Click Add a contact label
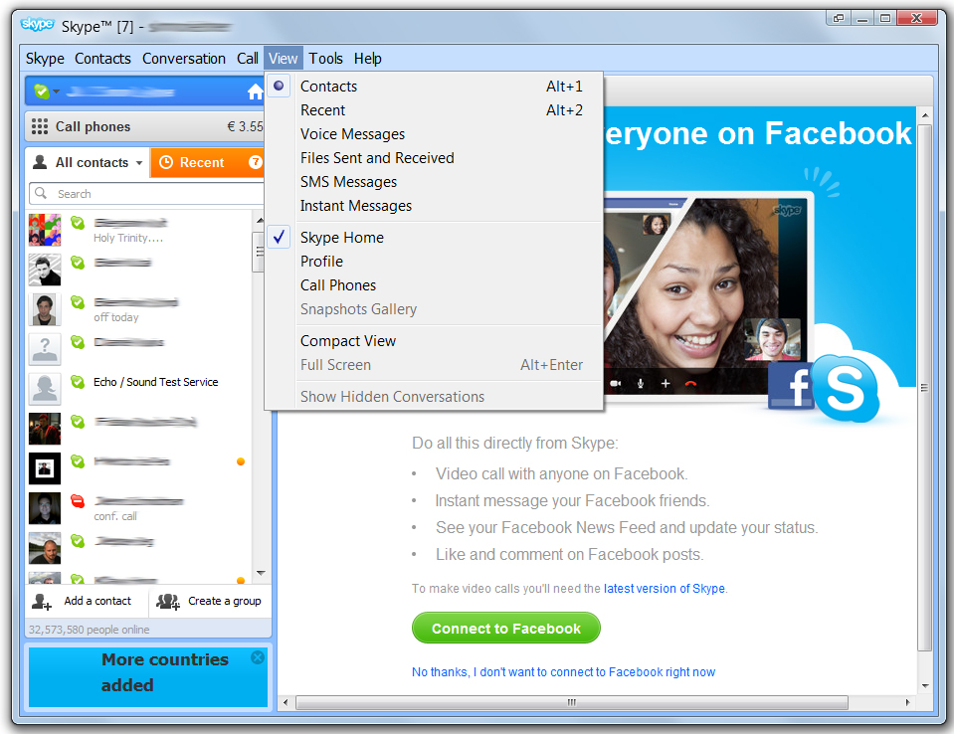This screenshot has height=734, width=954. (x=97, y=601)
